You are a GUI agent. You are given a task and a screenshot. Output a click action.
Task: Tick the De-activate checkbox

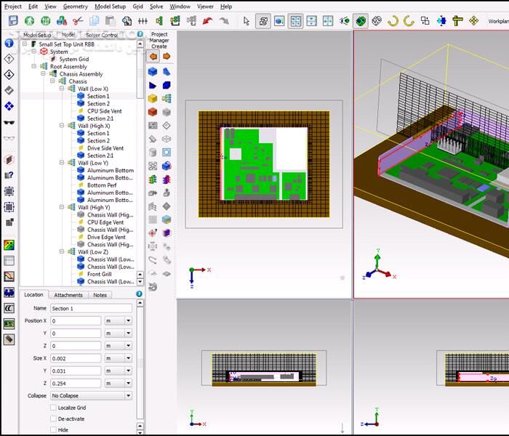[x=53, y=419]
